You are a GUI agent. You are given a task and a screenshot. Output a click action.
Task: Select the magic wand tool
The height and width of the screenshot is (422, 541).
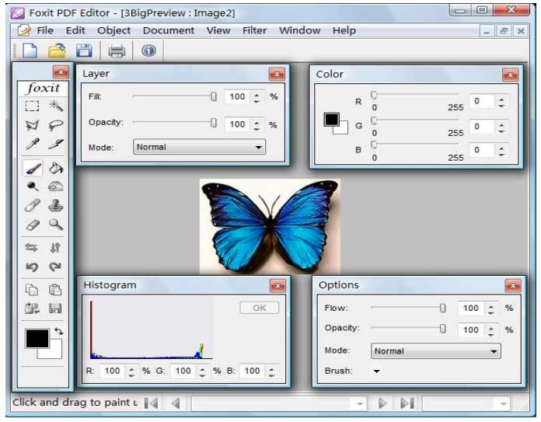55,106
